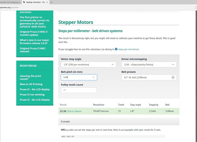Open 'New to 3D Printing' reply
The height and width of the screenshot is (142, 197).
pos(31,84)
